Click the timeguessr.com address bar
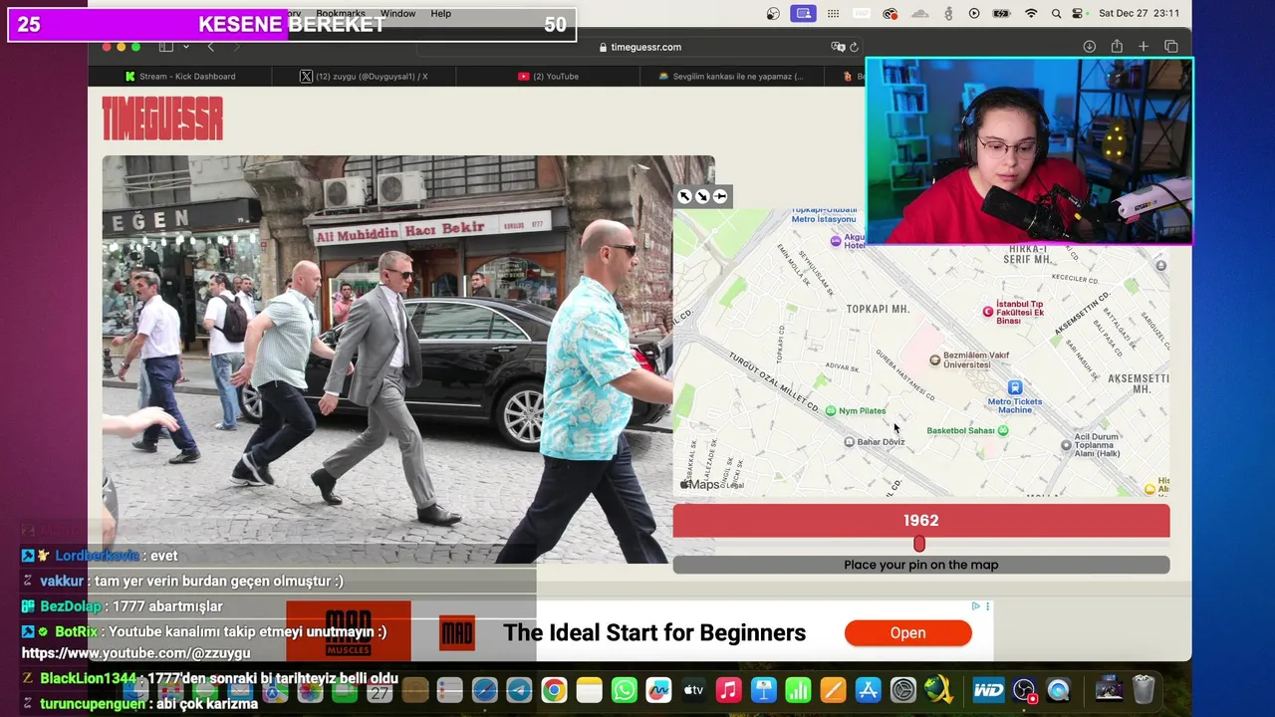This screenshot has width=1275, height=717. [x=640, y=47]
